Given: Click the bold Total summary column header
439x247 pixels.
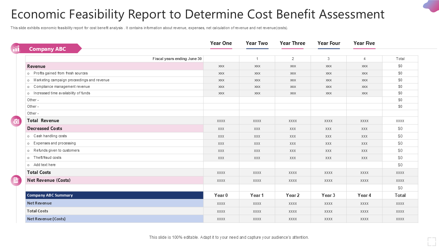Looking at the screenshot, I should click(x=400, y=195).
